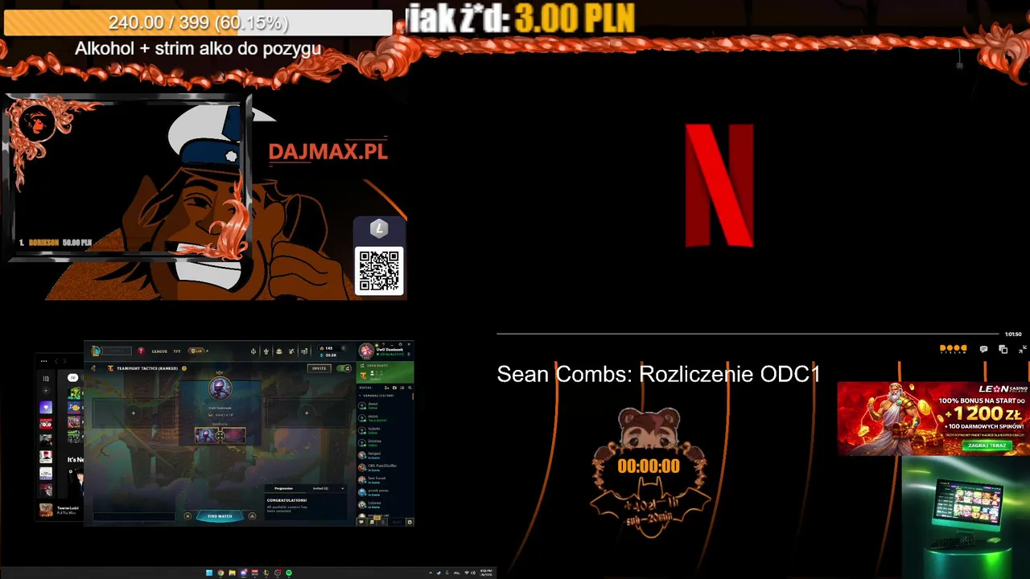
Task: Click the lobby chat input field
Action: [134, 517]
